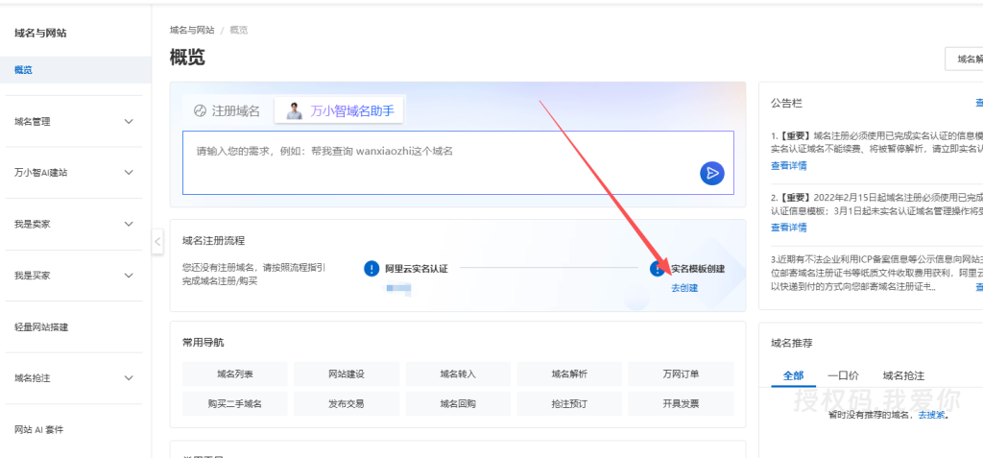The image size is (983, 458).
Task: Click the 万小智 assistant avatar icon
Action: pos(294,111)
